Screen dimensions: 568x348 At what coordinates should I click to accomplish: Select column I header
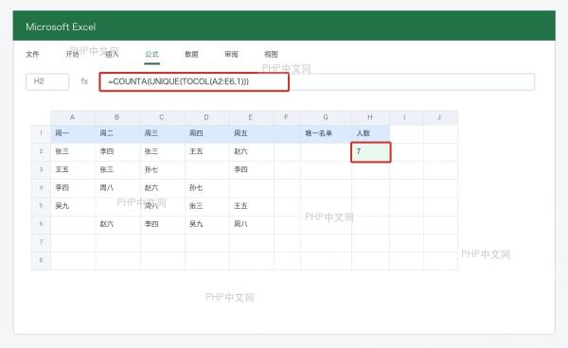coord(405,117)
